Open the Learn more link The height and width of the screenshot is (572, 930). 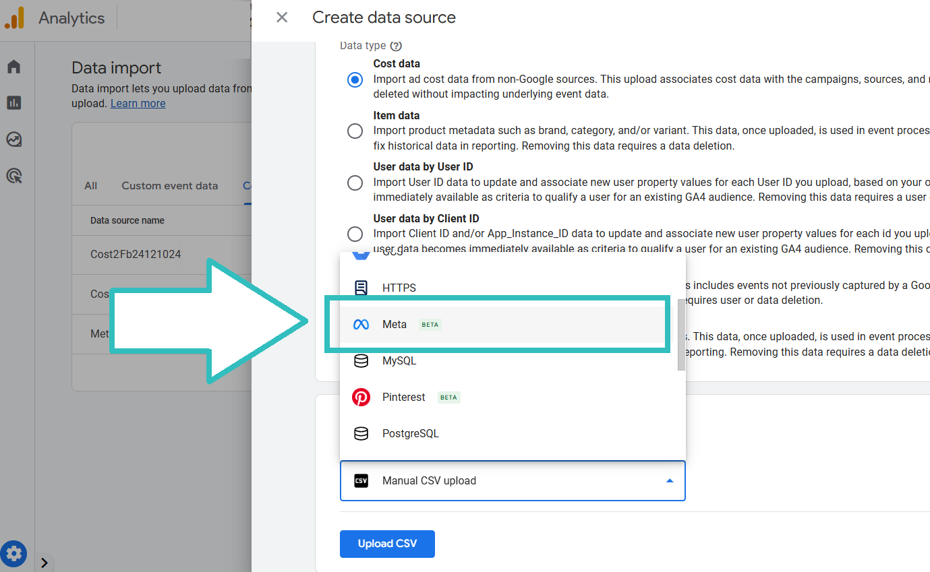(x=138, y=104)
